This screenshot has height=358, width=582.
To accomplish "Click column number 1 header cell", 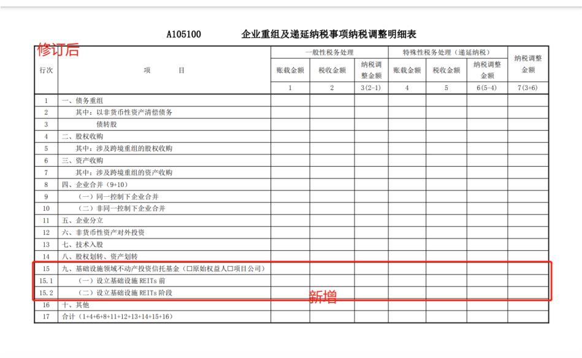I will point(290,88).
